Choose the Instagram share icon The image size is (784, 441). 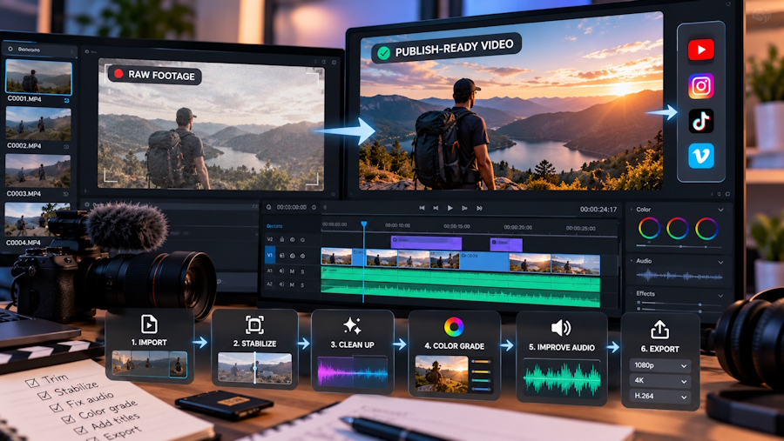(700, 86)
